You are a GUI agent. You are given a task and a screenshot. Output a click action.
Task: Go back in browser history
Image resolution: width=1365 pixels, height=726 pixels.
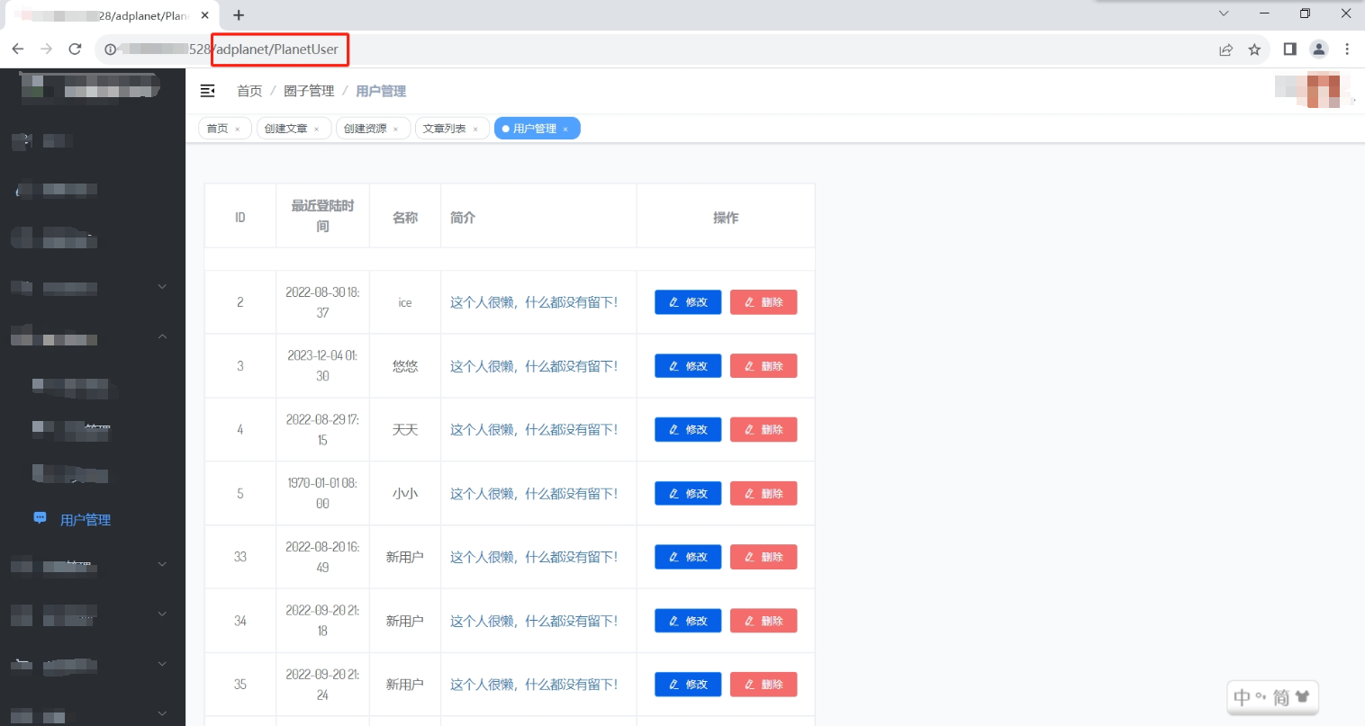[18, 49]
